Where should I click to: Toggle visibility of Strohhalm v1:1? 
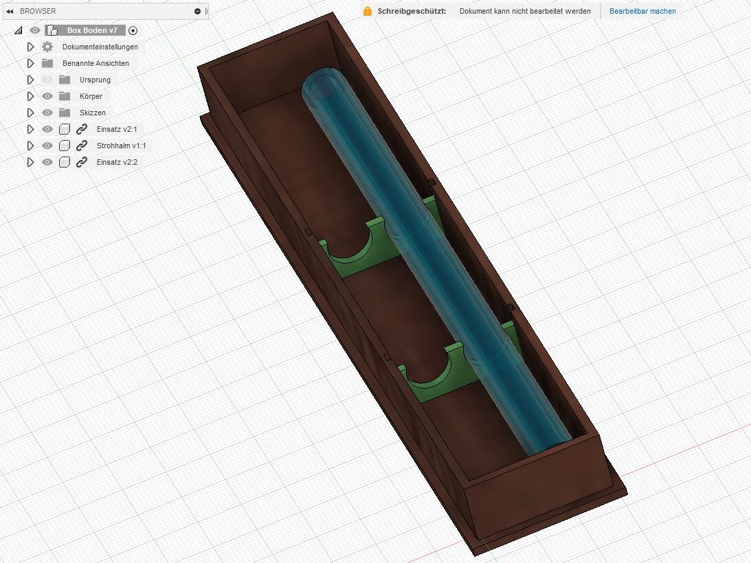47,146
